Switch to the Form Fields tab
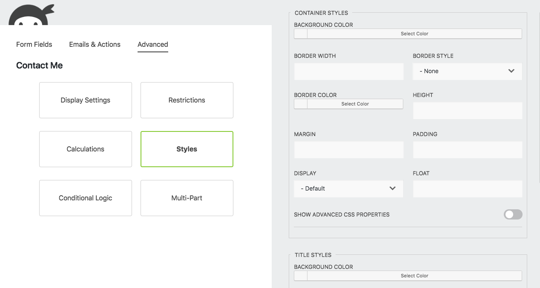Image resolution: width=540 pixels, height=288 pixels. (34, 44)
